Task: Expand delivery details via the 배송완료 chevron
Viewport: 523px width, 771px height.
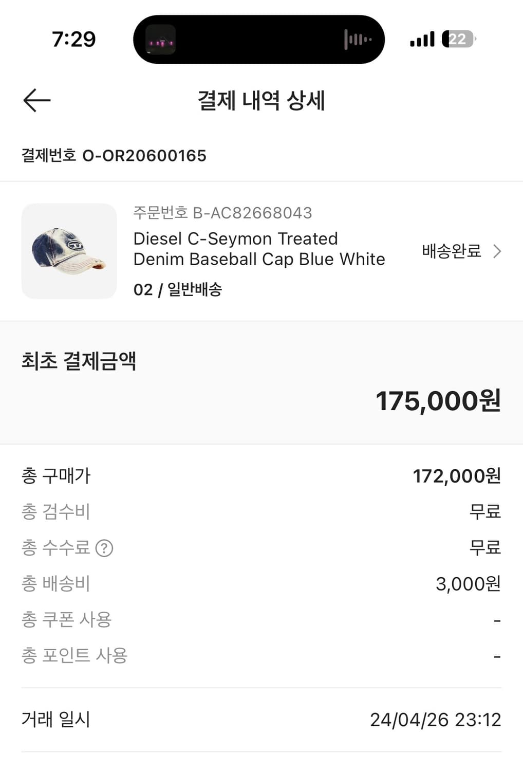Action: (x=497, y=251)
